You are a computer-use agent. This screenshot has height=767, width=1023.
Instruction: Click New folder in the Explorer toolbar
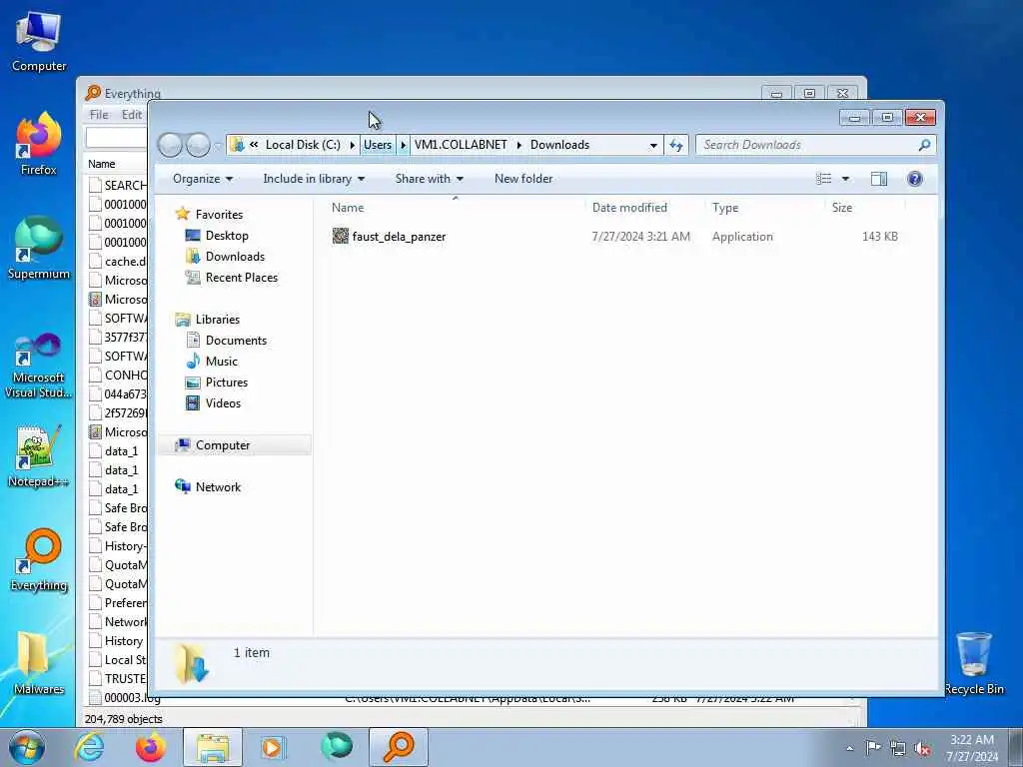pyautogui.click(x=523, y=179)
